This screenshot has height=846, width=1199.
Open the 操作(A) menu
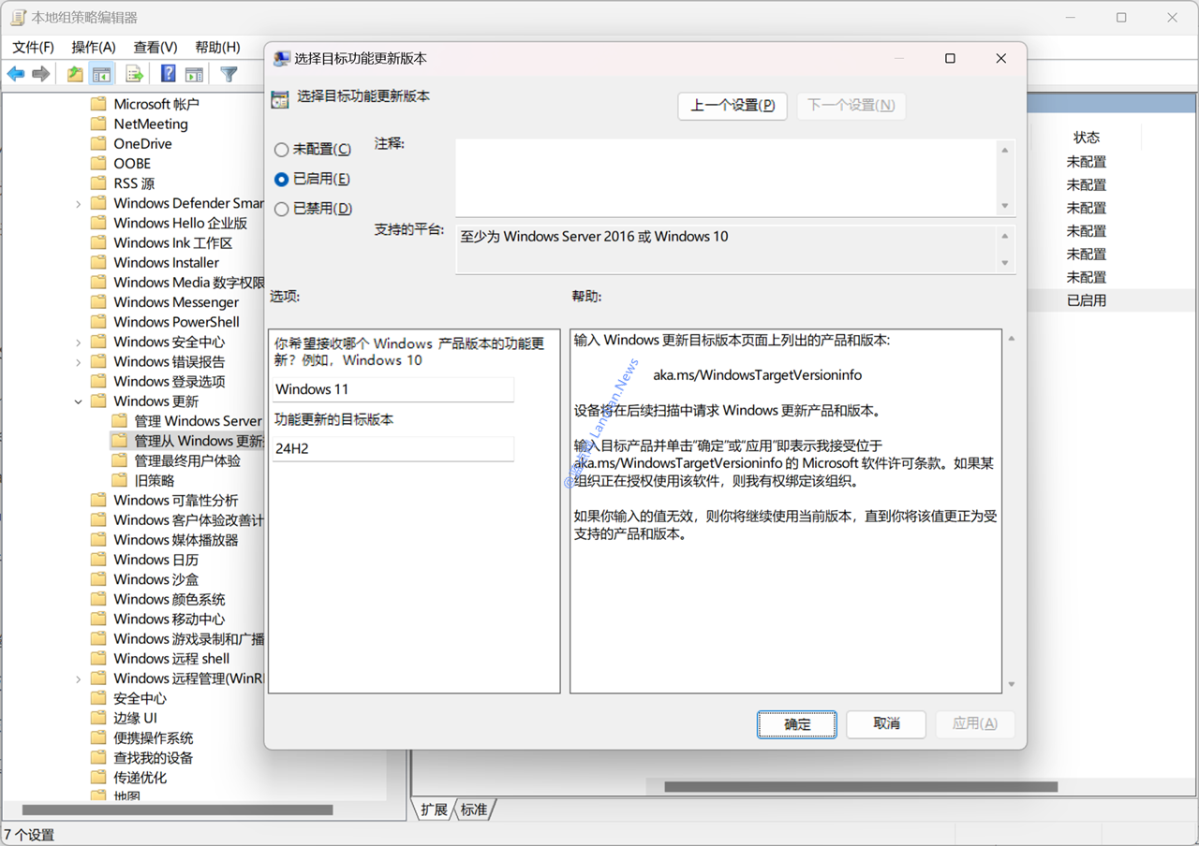[x=94, y=47]
